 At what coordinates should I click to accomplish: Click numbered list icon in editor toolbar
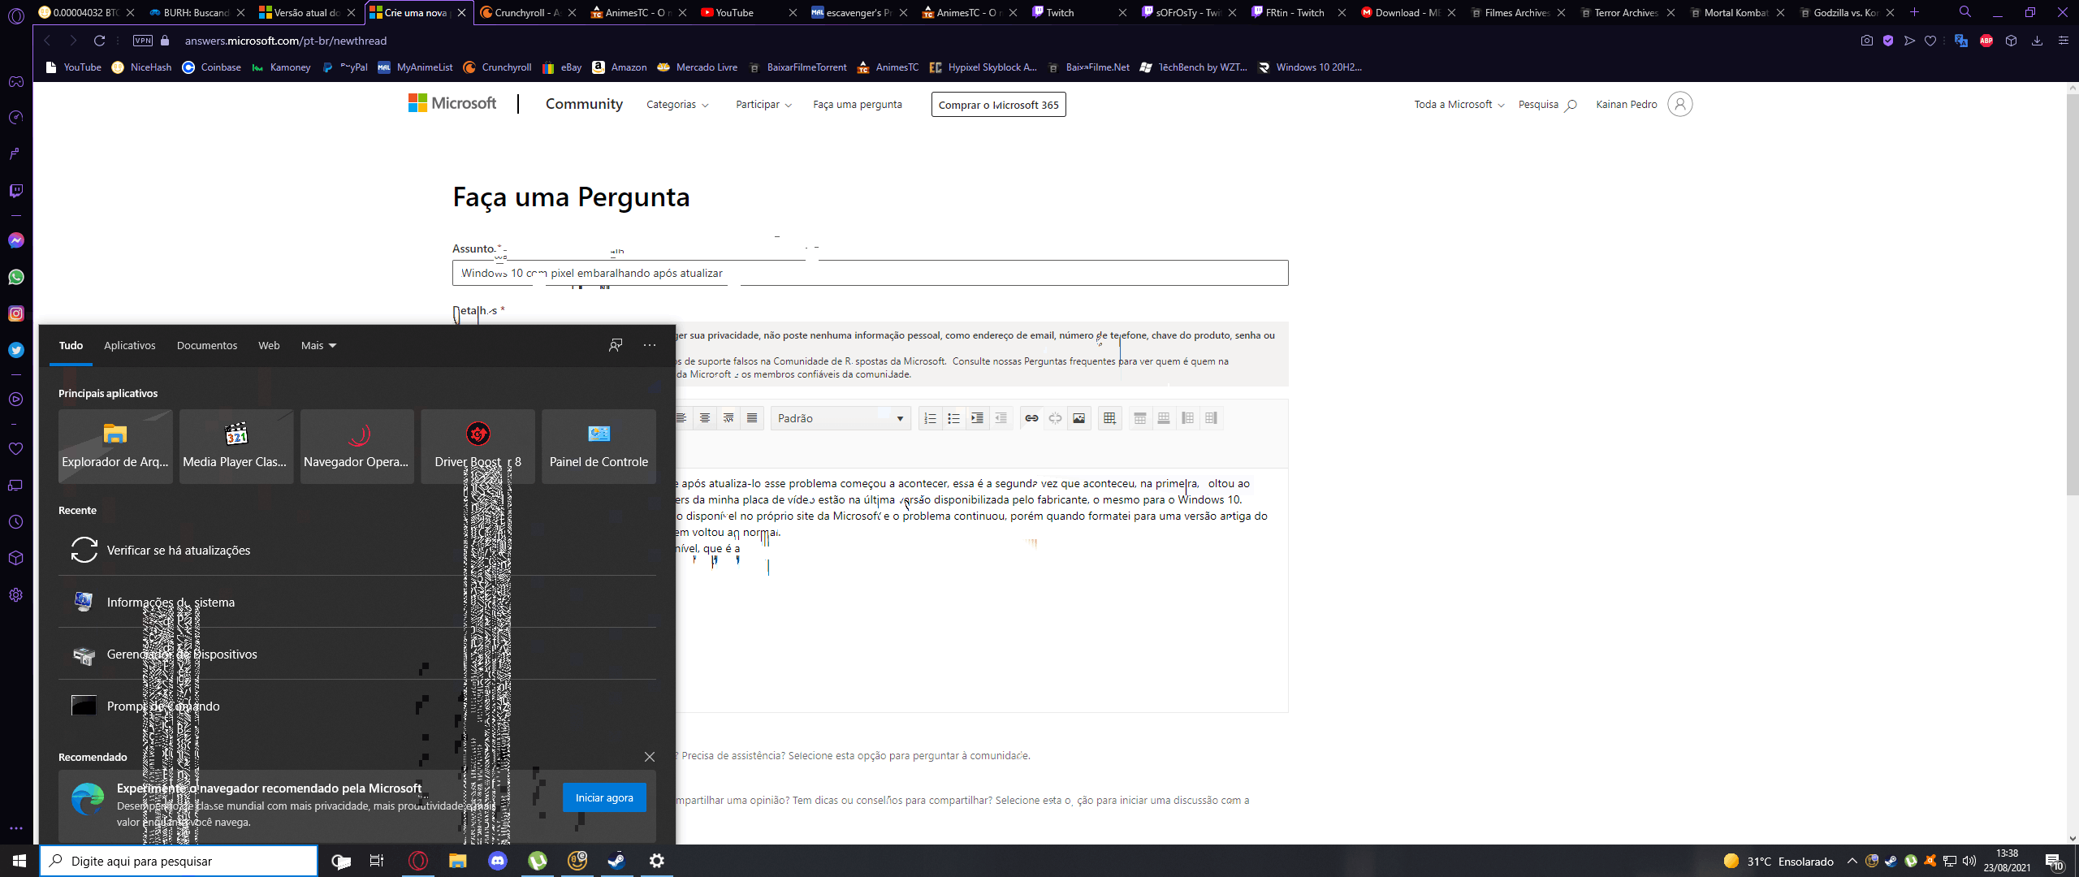pos(931,418)
